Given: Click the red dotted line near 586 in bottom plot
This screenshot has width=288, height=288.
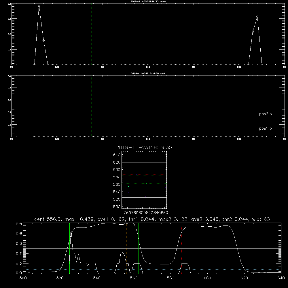Looking at the screenshot, I should pos(182,248).
